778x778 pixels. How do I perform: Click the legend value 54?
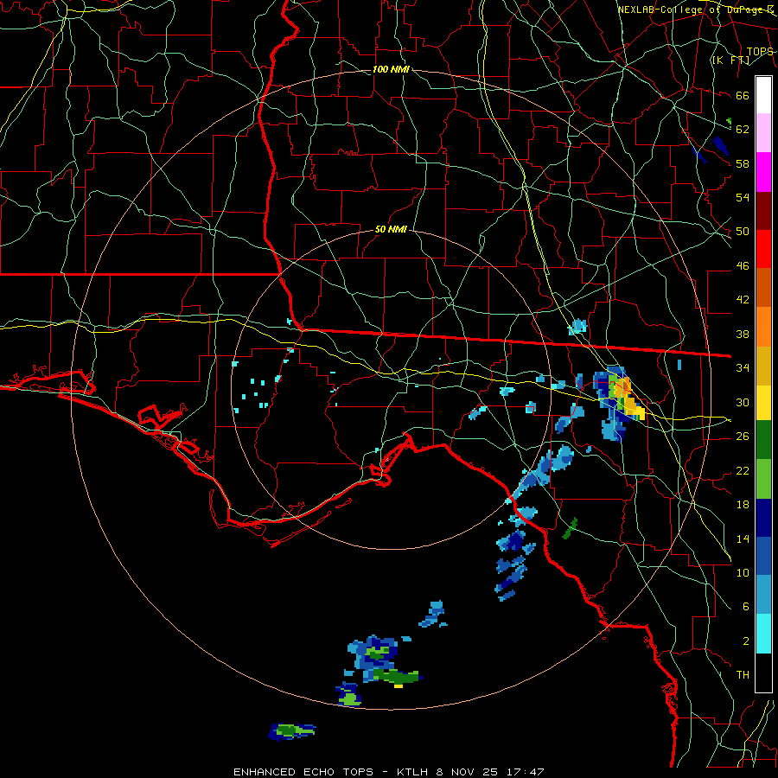click(743, 197)
